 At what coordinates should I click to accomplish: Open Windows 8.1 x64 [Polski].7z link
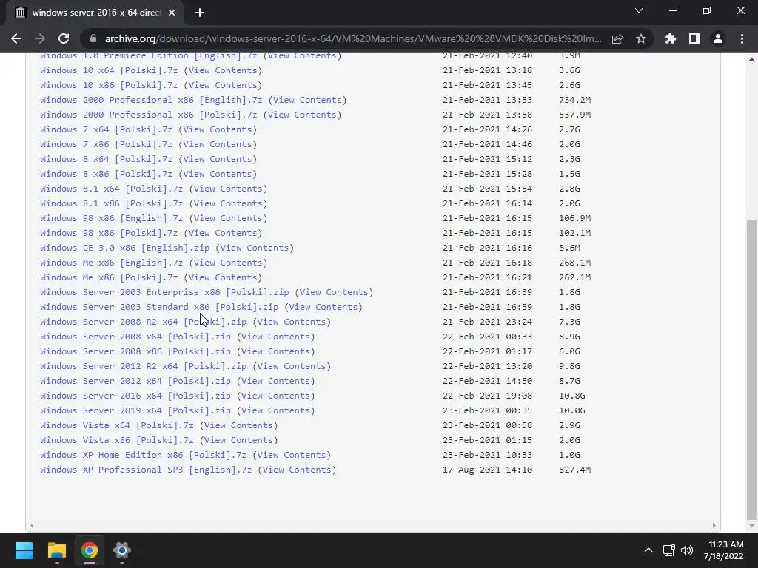point(112,189)
